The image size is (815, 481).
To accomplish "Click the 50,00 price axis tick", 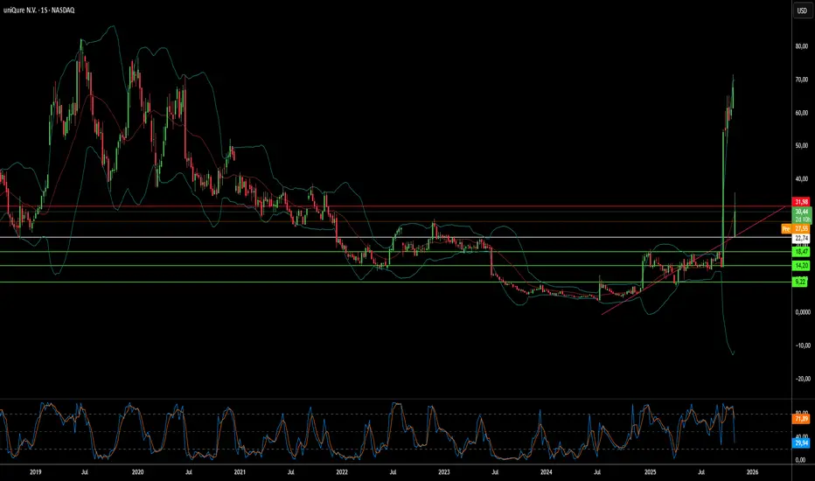I will [802, 145].
